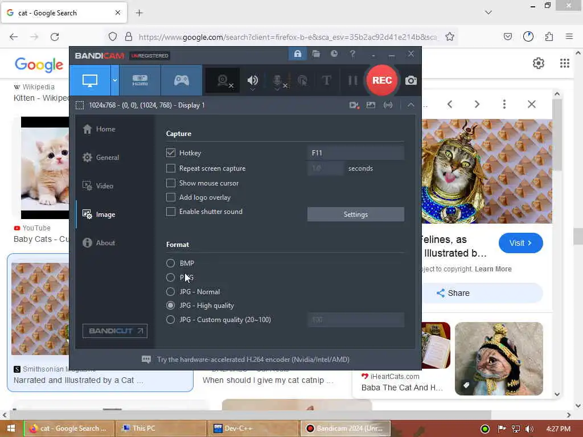Switch to game recording mode
This screenshot has width=583, height=437.
pyautogui.click(x=182, y=80)
